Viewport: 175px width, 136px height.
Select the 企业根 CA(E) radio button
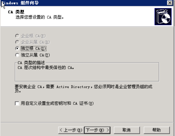pyautogui.click(x=17, y=36)
